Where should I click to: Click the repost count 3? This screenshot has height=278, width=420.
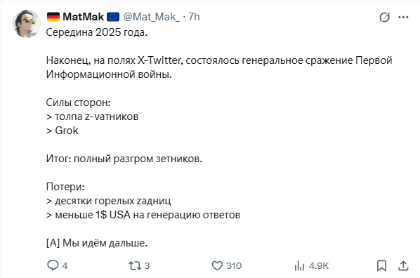[x=147, y=266]
